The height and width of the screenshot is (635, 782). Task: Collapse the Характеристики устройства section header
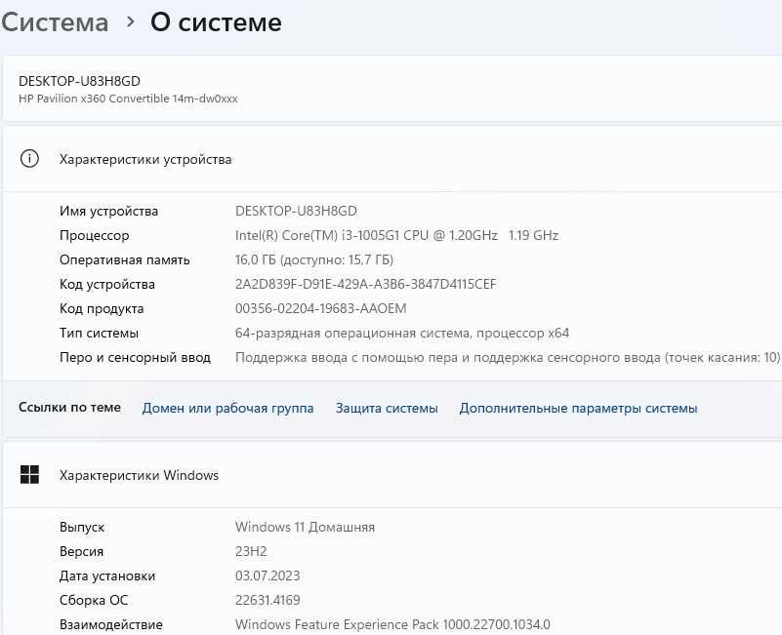(x=392, y=160)
